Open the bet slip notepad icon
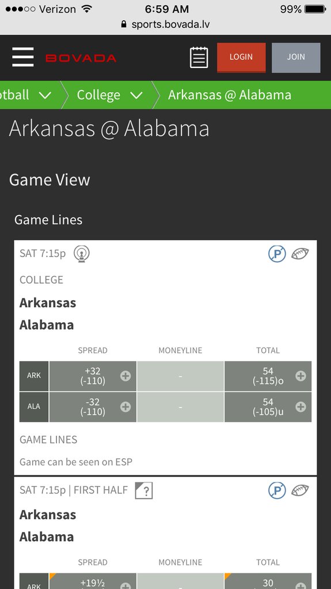The width and height of the screenshot is (331, 589). pos(199,58)
